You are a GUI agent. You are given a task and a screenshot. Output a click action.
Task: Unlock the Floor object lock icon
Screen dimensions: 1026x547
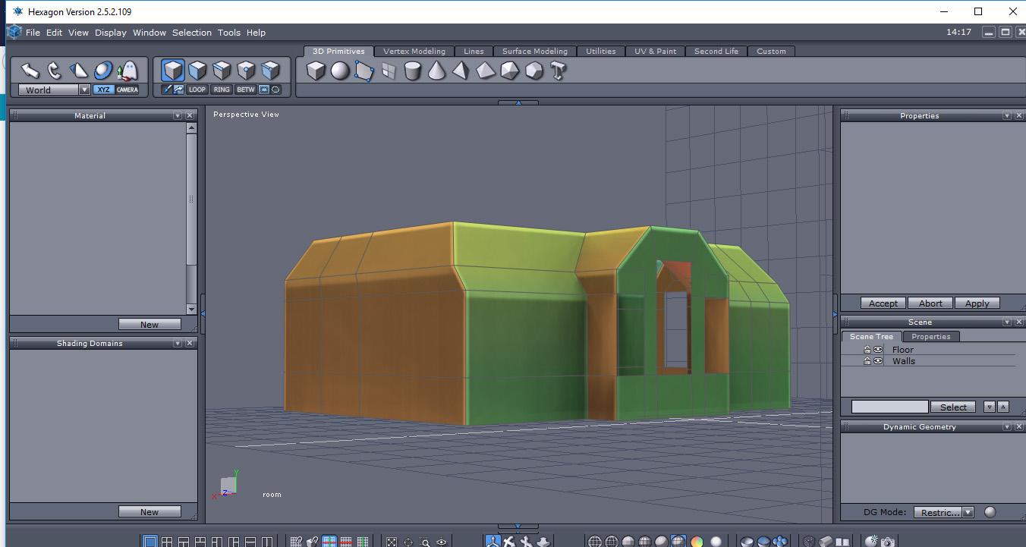point(867,350)
